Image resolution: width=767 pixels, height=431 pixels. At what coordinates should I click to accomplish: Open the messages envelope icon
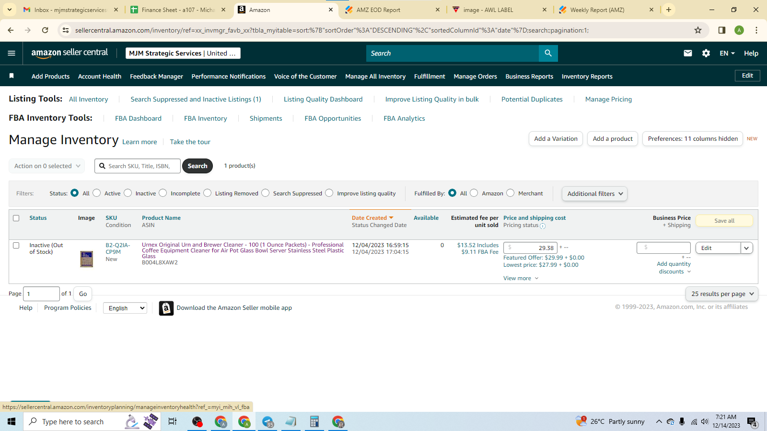688,53
